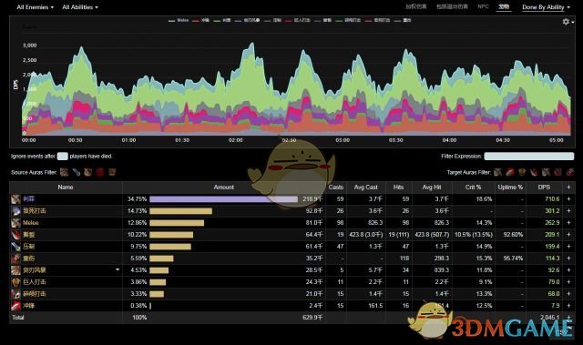Select the first Source Auras Filter icon
Screen dimensions: 583x345
point(65,172)
